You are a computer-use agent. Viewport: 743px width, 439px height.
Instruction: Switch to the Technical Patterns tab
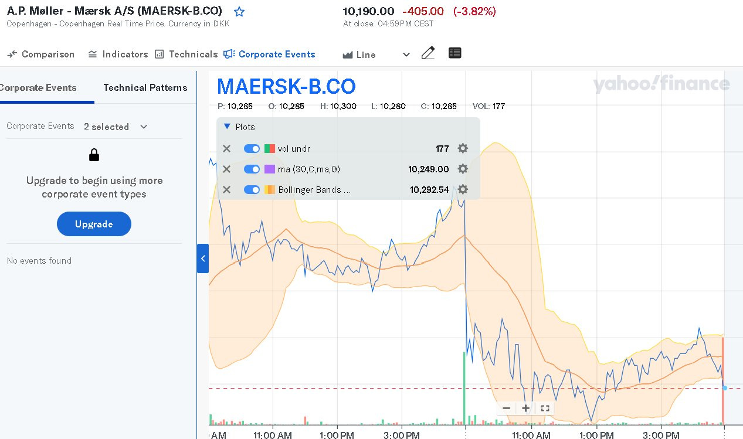145,88
